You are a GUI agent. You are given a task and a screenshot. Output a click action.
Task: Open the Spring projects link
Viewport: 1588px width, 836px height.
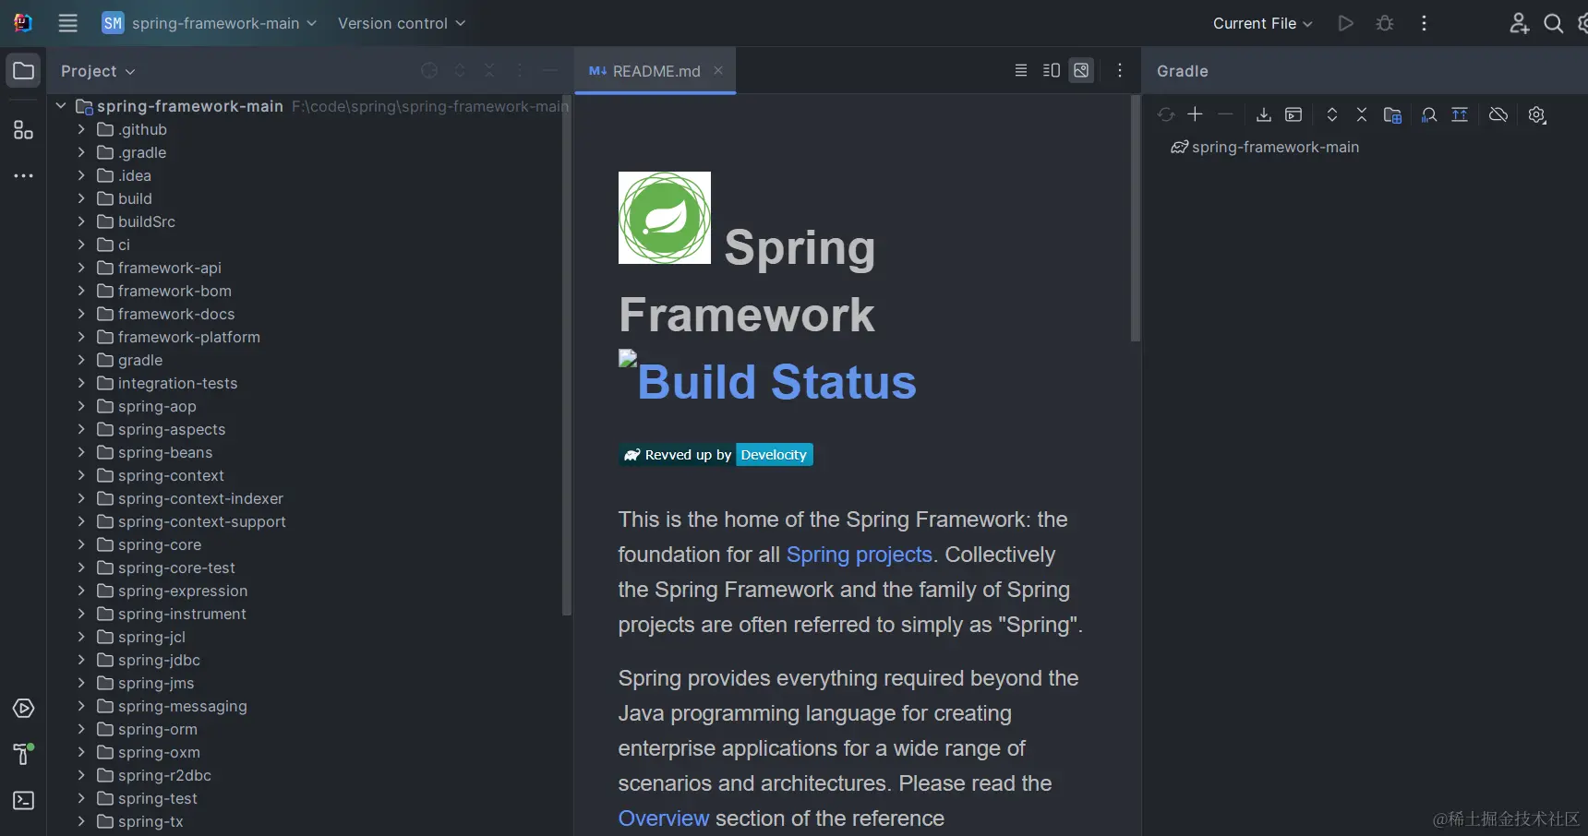(x=860, y=555)
